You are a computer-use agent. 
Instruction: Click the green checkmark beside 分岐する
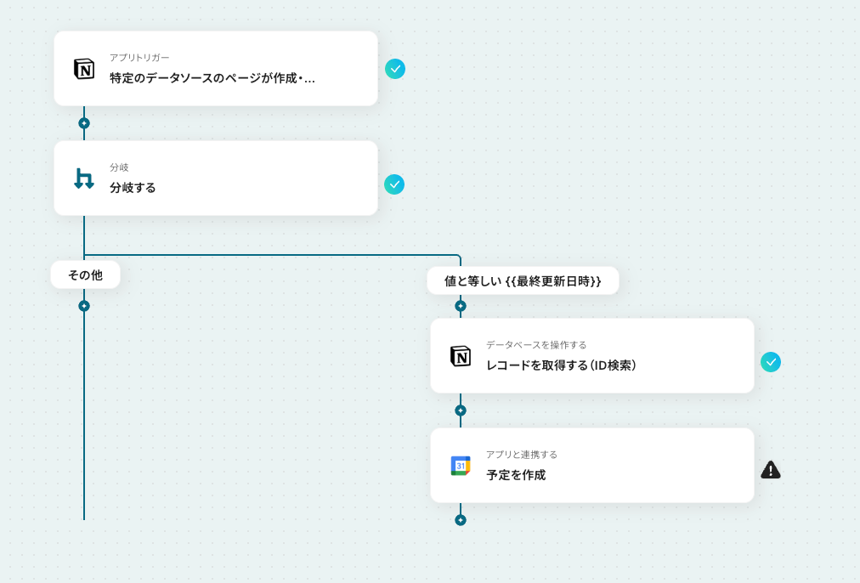[394, 184]
